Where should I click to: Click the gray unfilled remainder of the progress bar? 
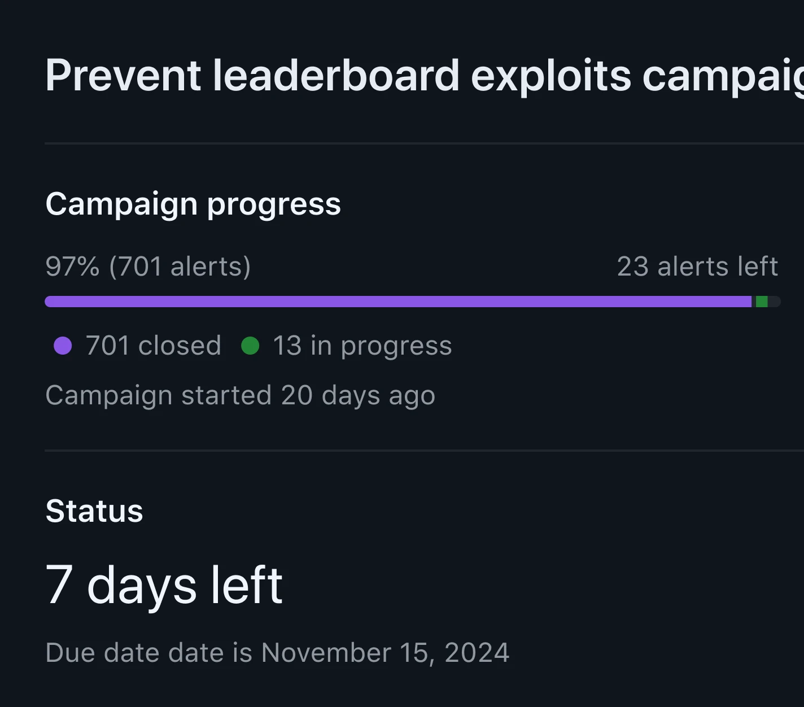775,301
